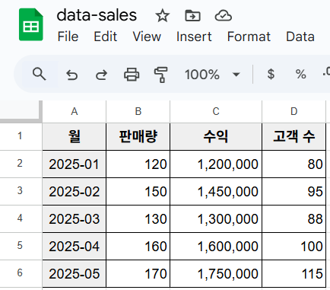Select customer count cell 115

pyautogui.click(x=294, y=273)
